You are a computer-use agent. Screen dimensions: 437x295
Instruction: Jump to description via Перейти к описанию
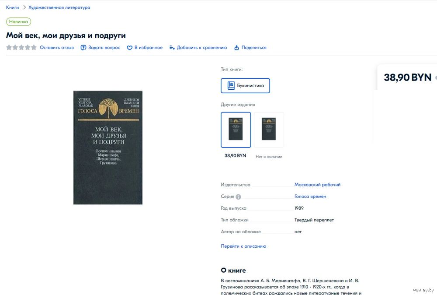tap(243, 246)
